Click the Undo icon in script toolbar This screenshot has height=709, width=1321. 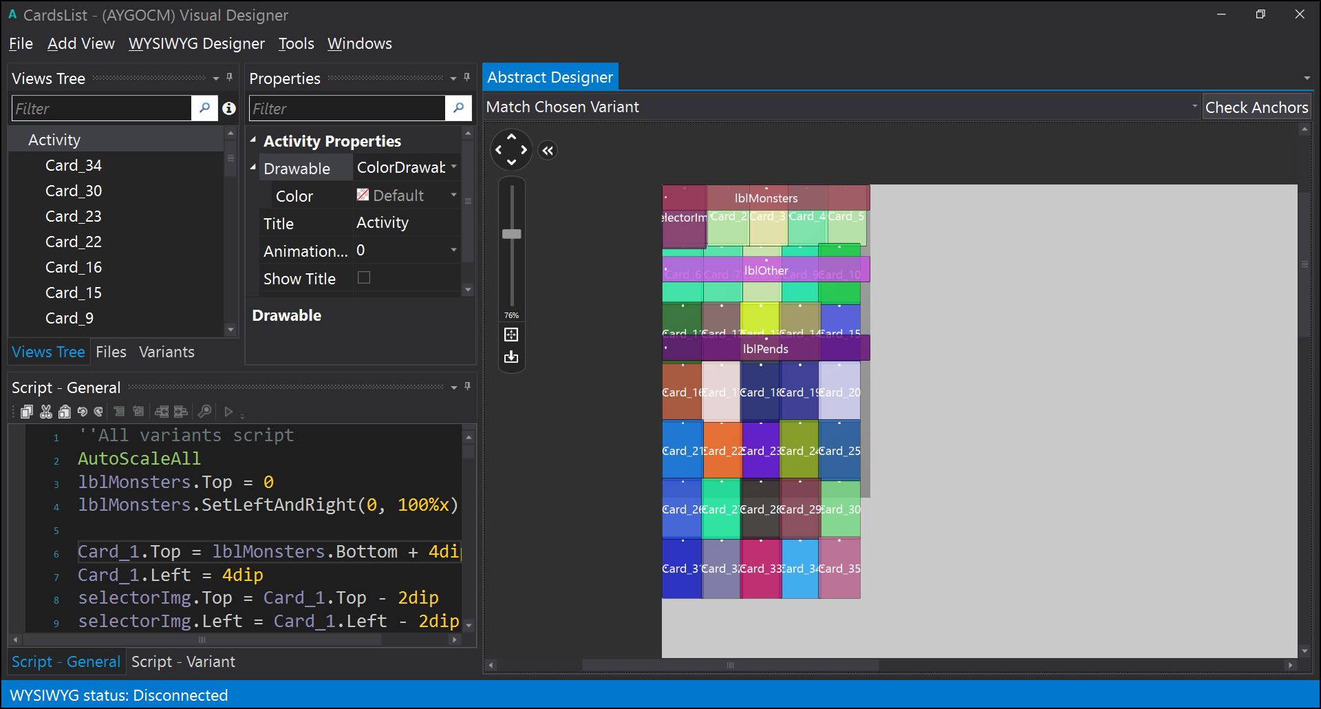point(83,412)
